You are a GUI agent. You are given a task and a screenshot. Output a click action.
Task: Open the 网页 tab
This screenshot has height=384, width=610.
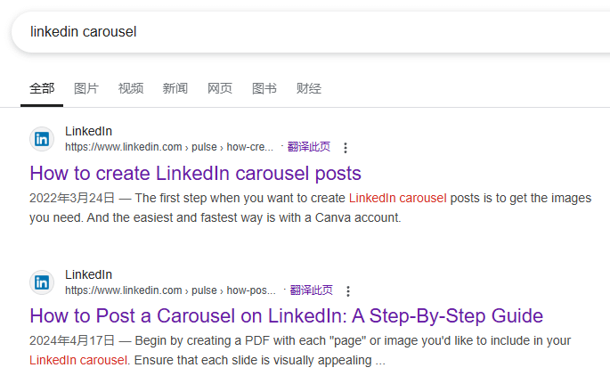click(x=220, y=89)
